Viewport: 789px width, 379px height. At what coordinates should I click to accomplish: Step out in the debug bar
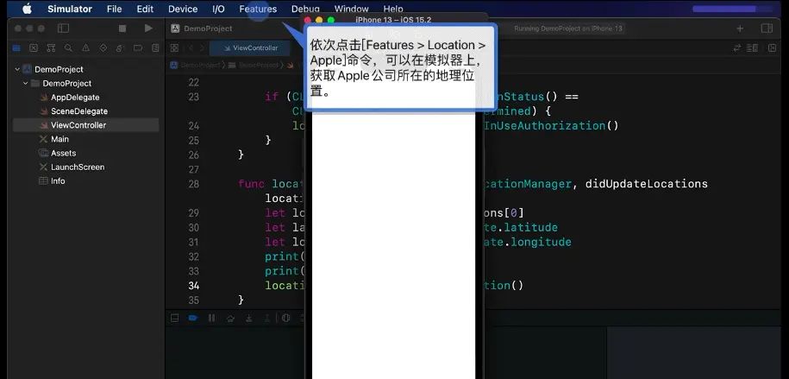pos(267,318)
